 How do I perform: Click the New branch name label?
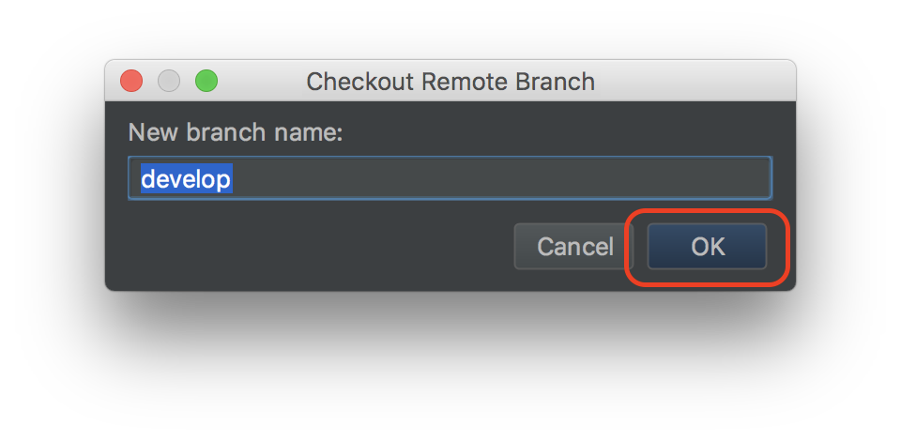click(235, 132)
